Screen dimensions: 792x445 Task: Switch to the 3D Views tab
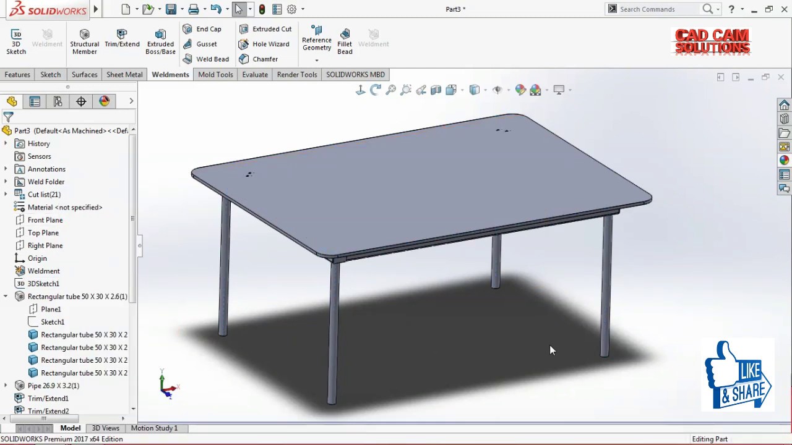click(x=106, y=428)
